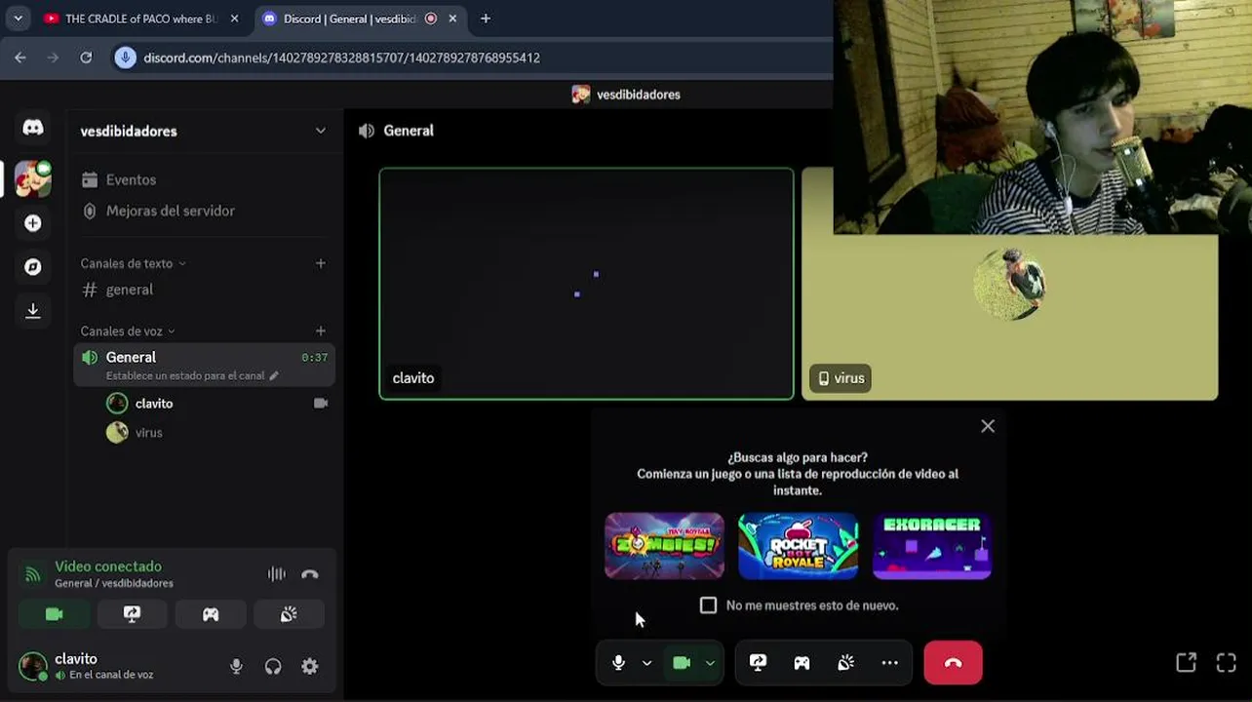Click 'Establece un estado para el canal'
The height and width of the screenshot is (702, 1252).
tap(185, 376)
